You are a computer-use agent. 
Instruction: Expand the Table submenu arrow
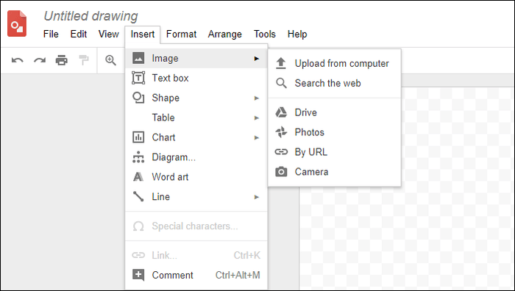(x=257, y=118)
